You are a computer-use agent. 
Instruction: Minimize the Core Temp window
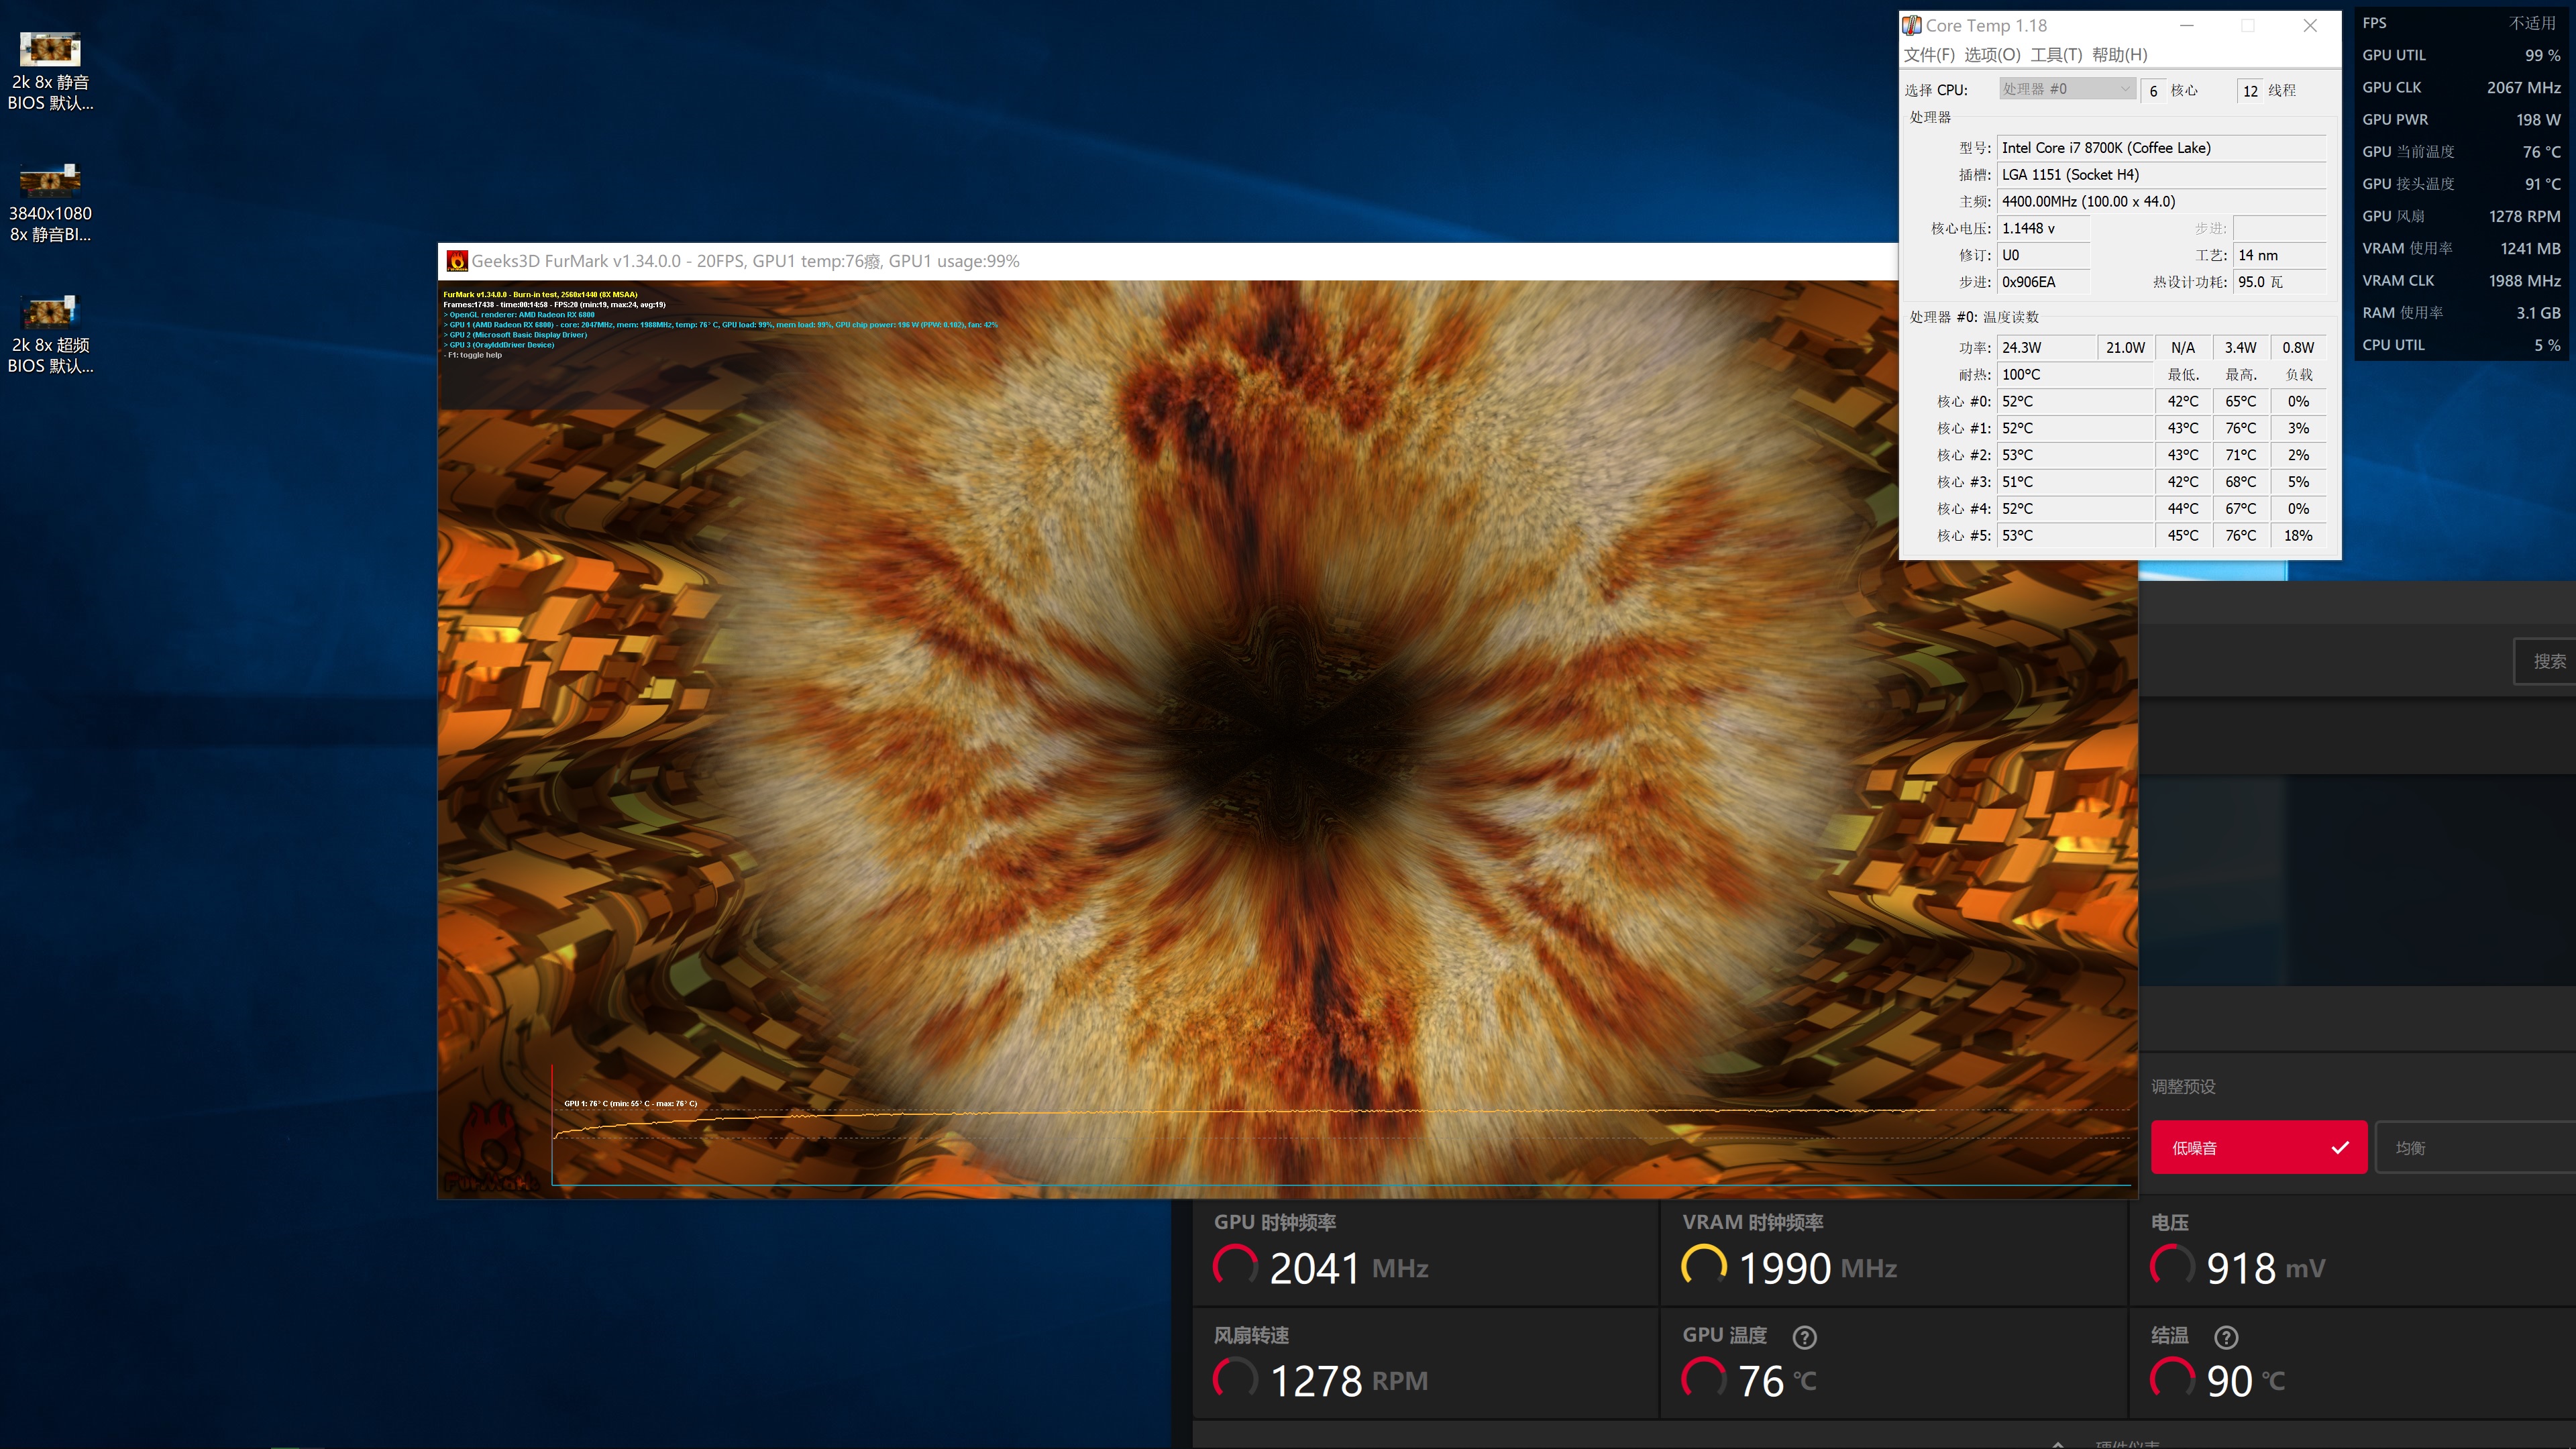pyautogui.click(x=2187, y=26)
